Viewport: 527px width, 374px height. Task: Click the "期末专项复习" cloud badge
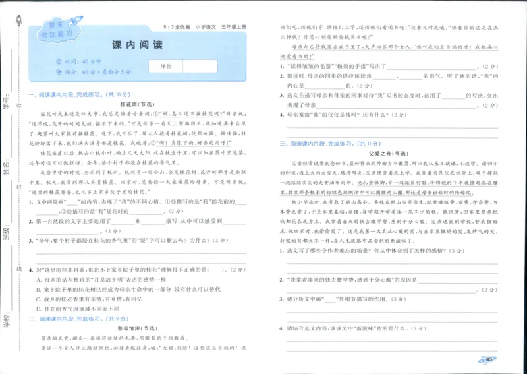click(x=60, y=30)
